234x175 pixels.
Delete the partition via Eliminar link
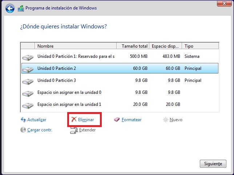click(86, 120)
